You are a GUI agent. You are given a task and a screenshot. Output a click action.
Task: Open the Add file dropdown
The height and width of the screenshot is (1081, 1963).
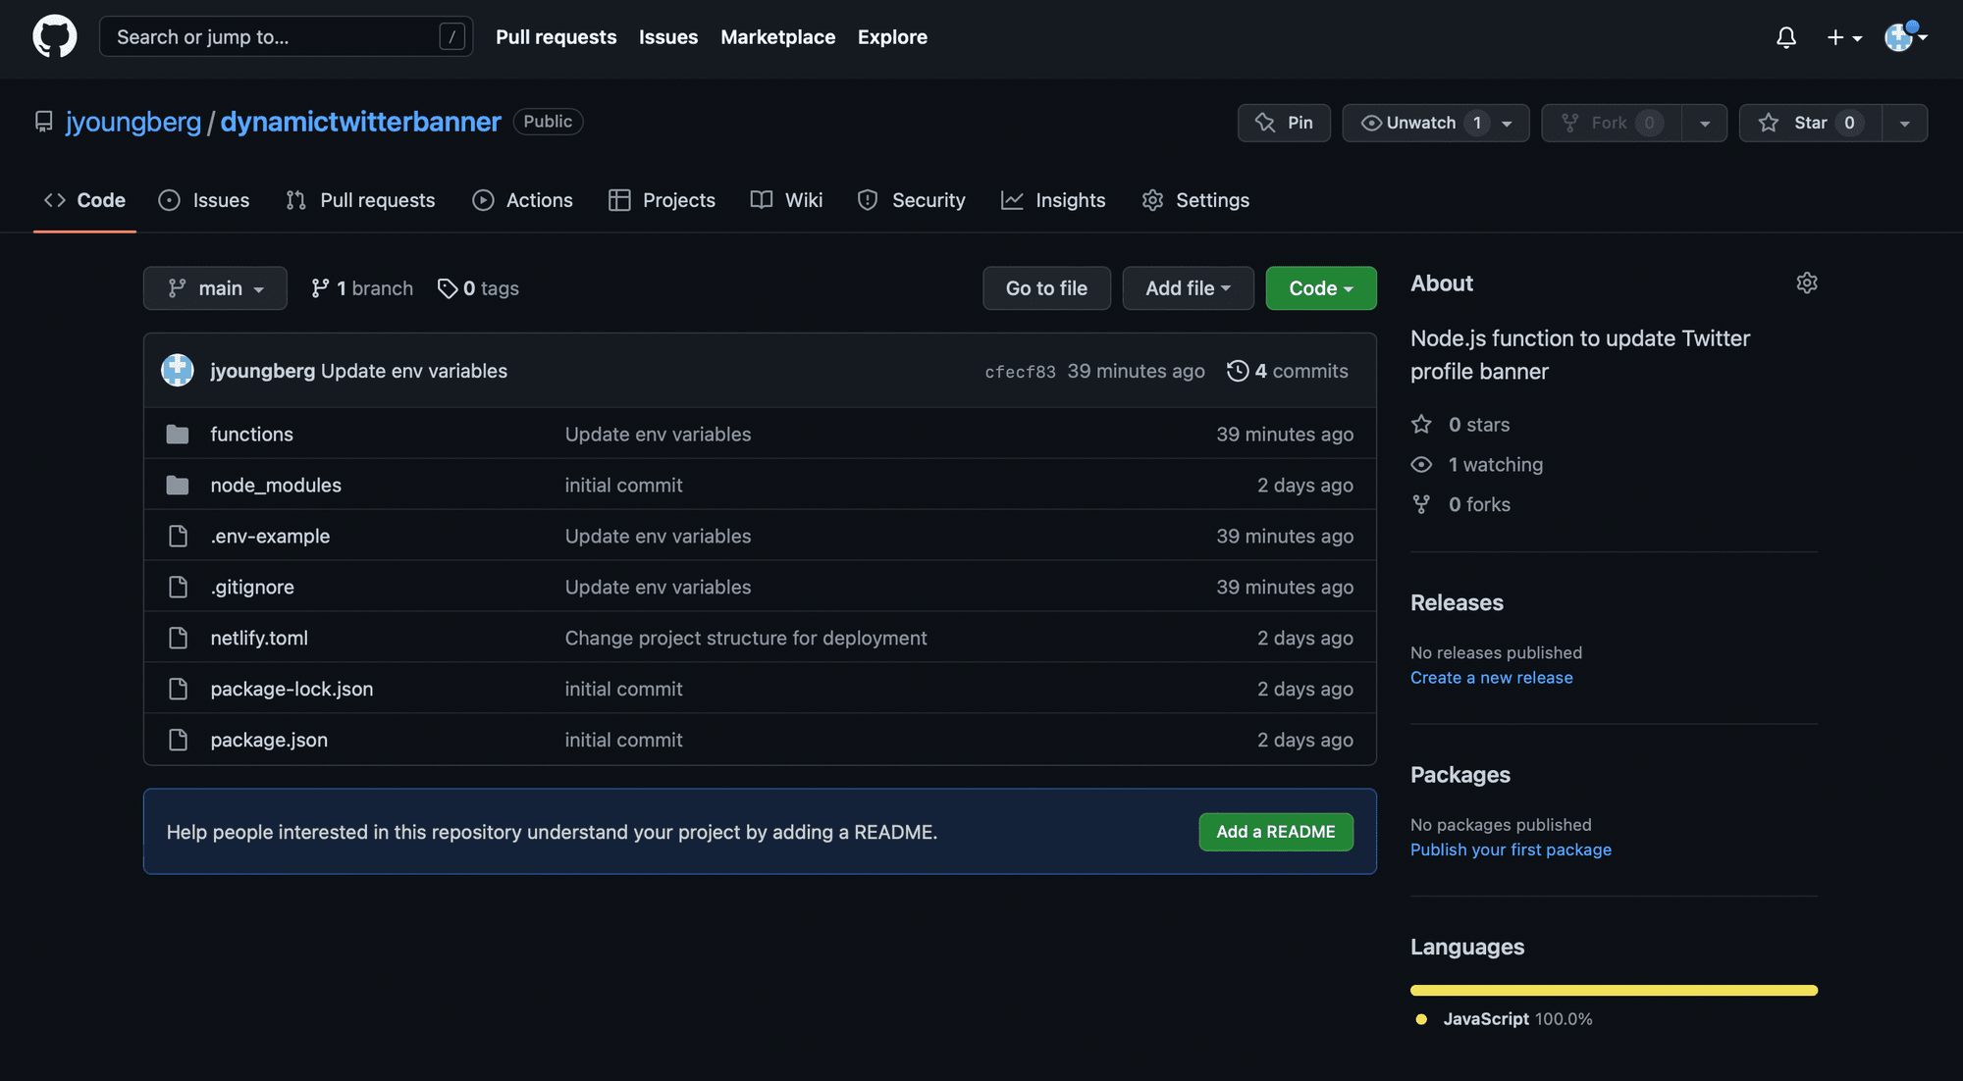[1188, 288]
